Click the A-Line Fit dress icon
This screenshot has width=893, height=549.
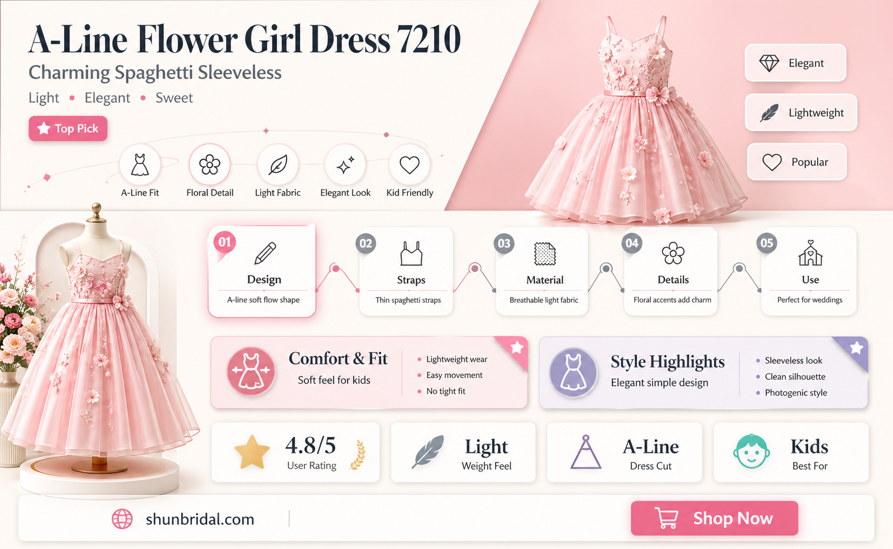point(140,165)
